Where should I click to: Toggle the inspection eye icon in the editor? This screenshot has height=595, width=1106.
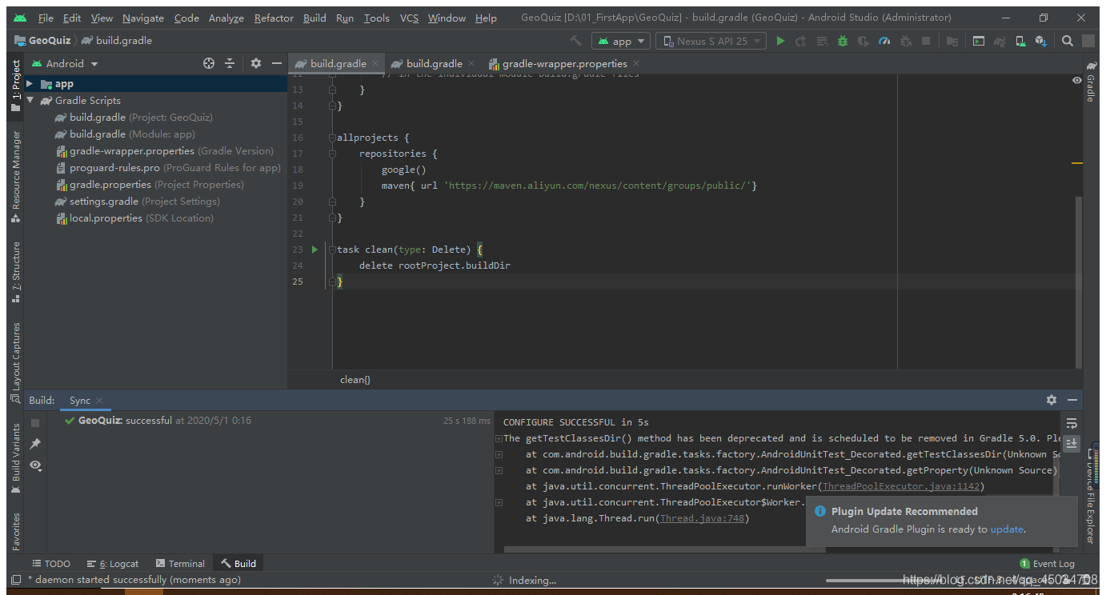1076,80
